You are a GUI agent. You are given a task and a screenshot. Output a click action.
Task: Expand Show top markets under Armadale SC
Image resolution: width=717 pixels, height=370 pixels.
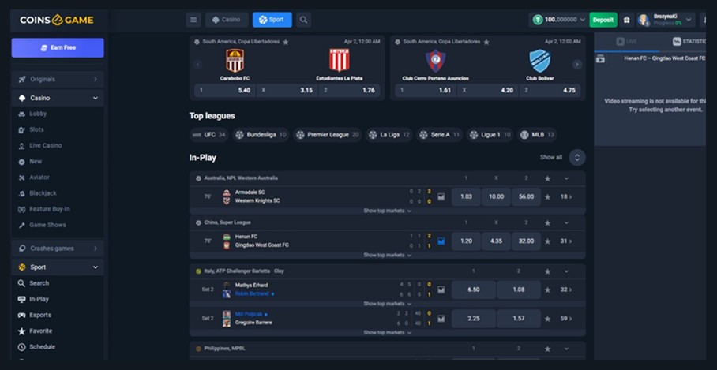tap(387, 211)
